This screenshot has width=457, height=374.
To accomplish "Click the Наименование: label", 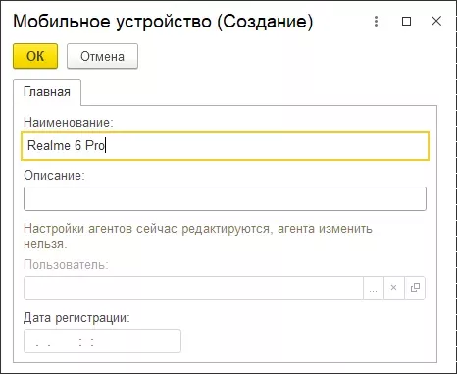I will 69,122.
